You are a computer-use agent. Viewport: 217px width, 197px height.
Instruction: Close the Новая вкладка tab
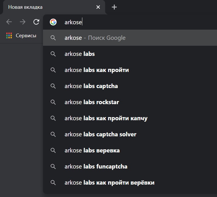98,7
